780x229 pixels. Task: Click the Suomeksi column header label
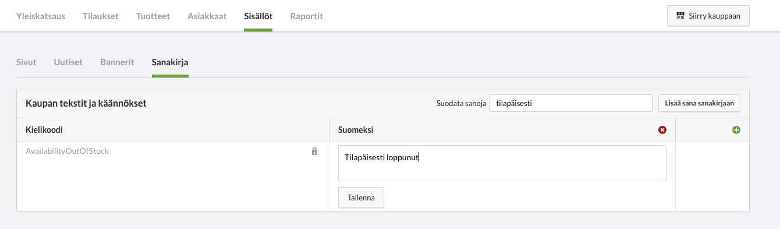coord(356,130)
